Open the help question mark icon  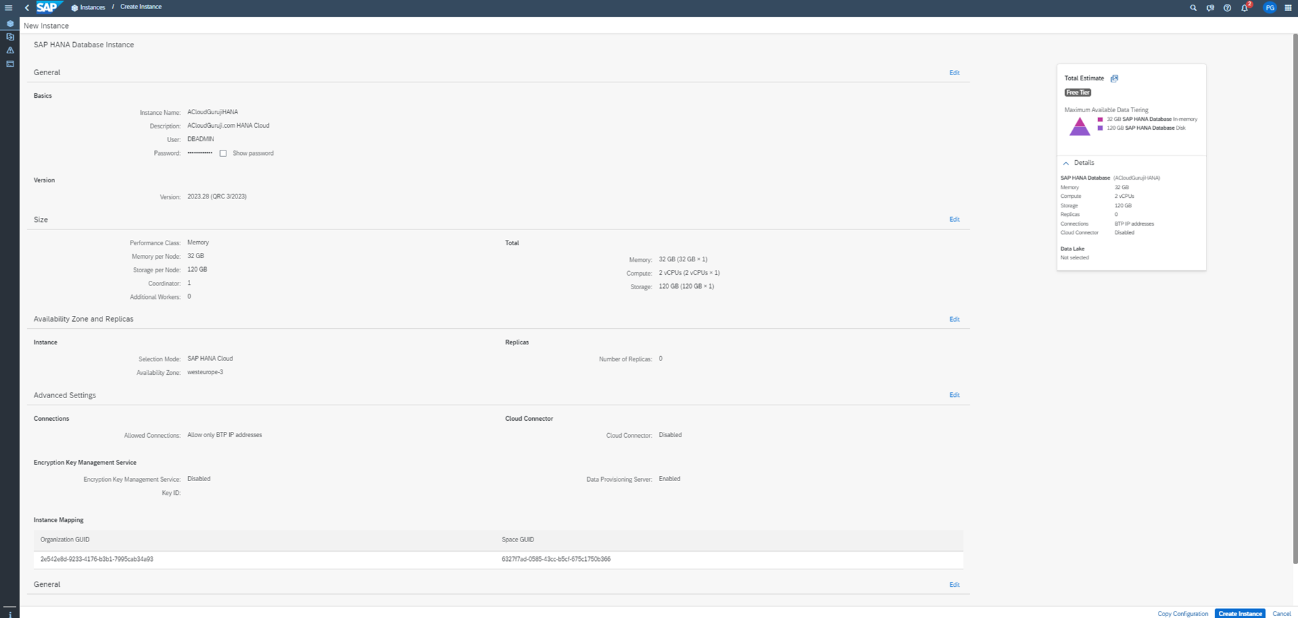pos(1227,8)
